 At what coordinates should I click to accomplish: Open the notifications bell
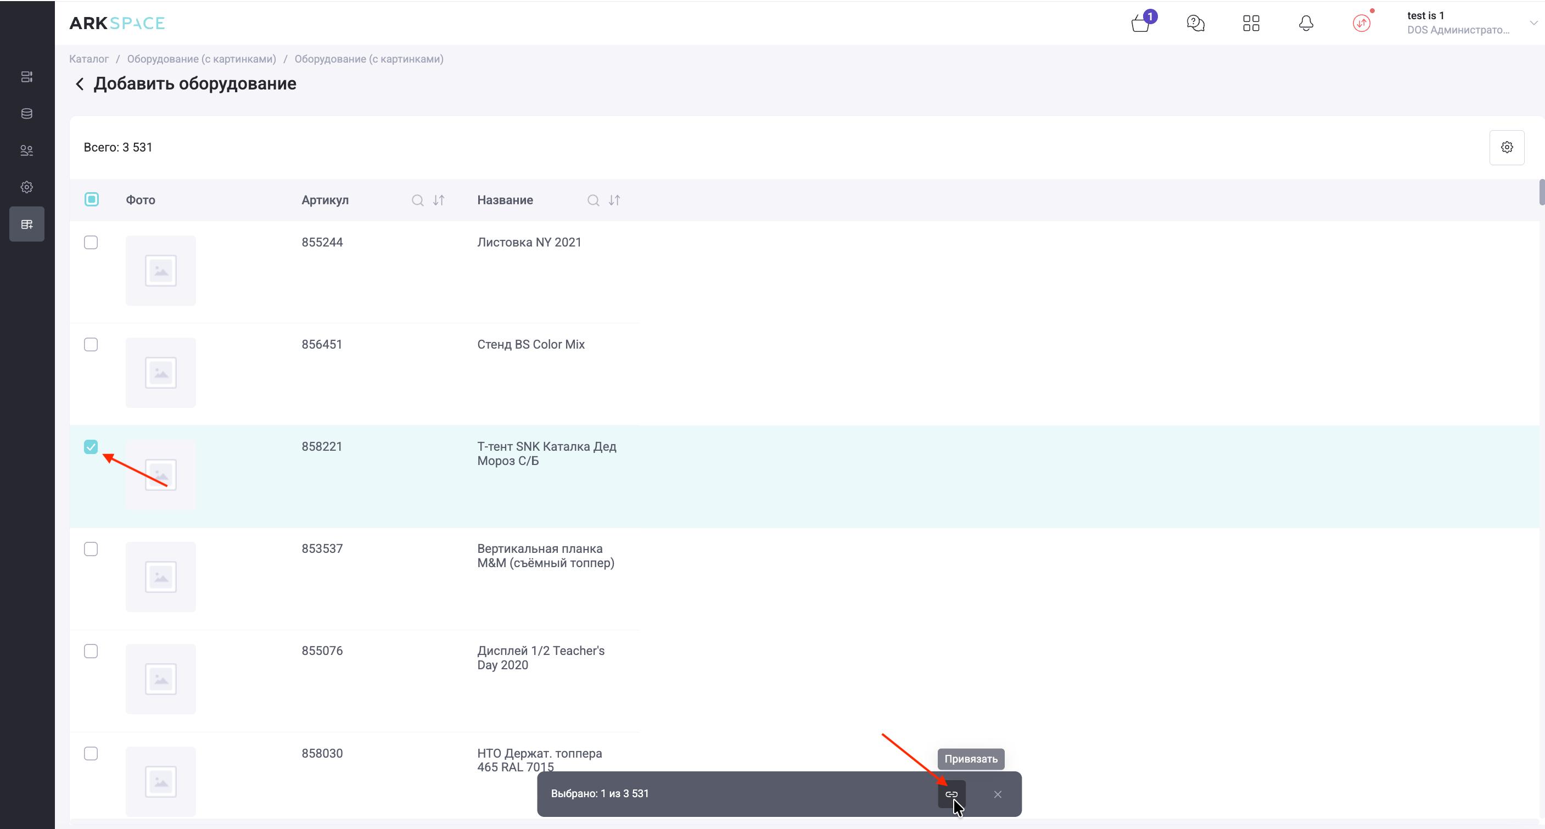click(x=1306, y=24)
